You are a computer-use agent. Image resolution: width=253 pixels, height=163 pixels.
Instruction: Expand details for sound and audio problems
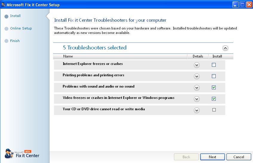(x=197, y=88)
